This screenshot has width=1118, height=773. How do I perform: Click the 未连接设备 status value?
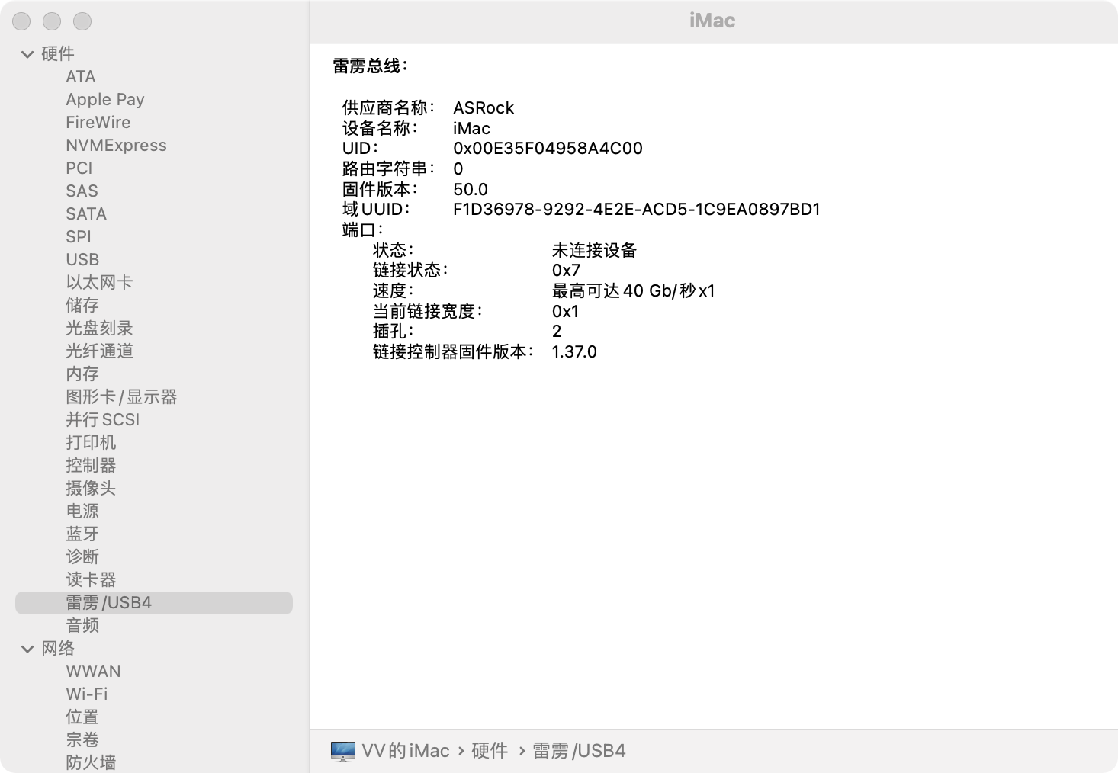tap(594, 250)
